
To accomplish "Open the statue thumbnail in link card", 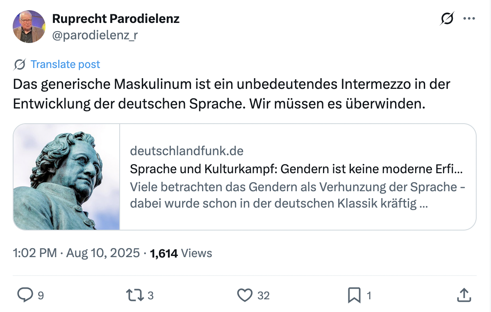I will click(66, 176).
